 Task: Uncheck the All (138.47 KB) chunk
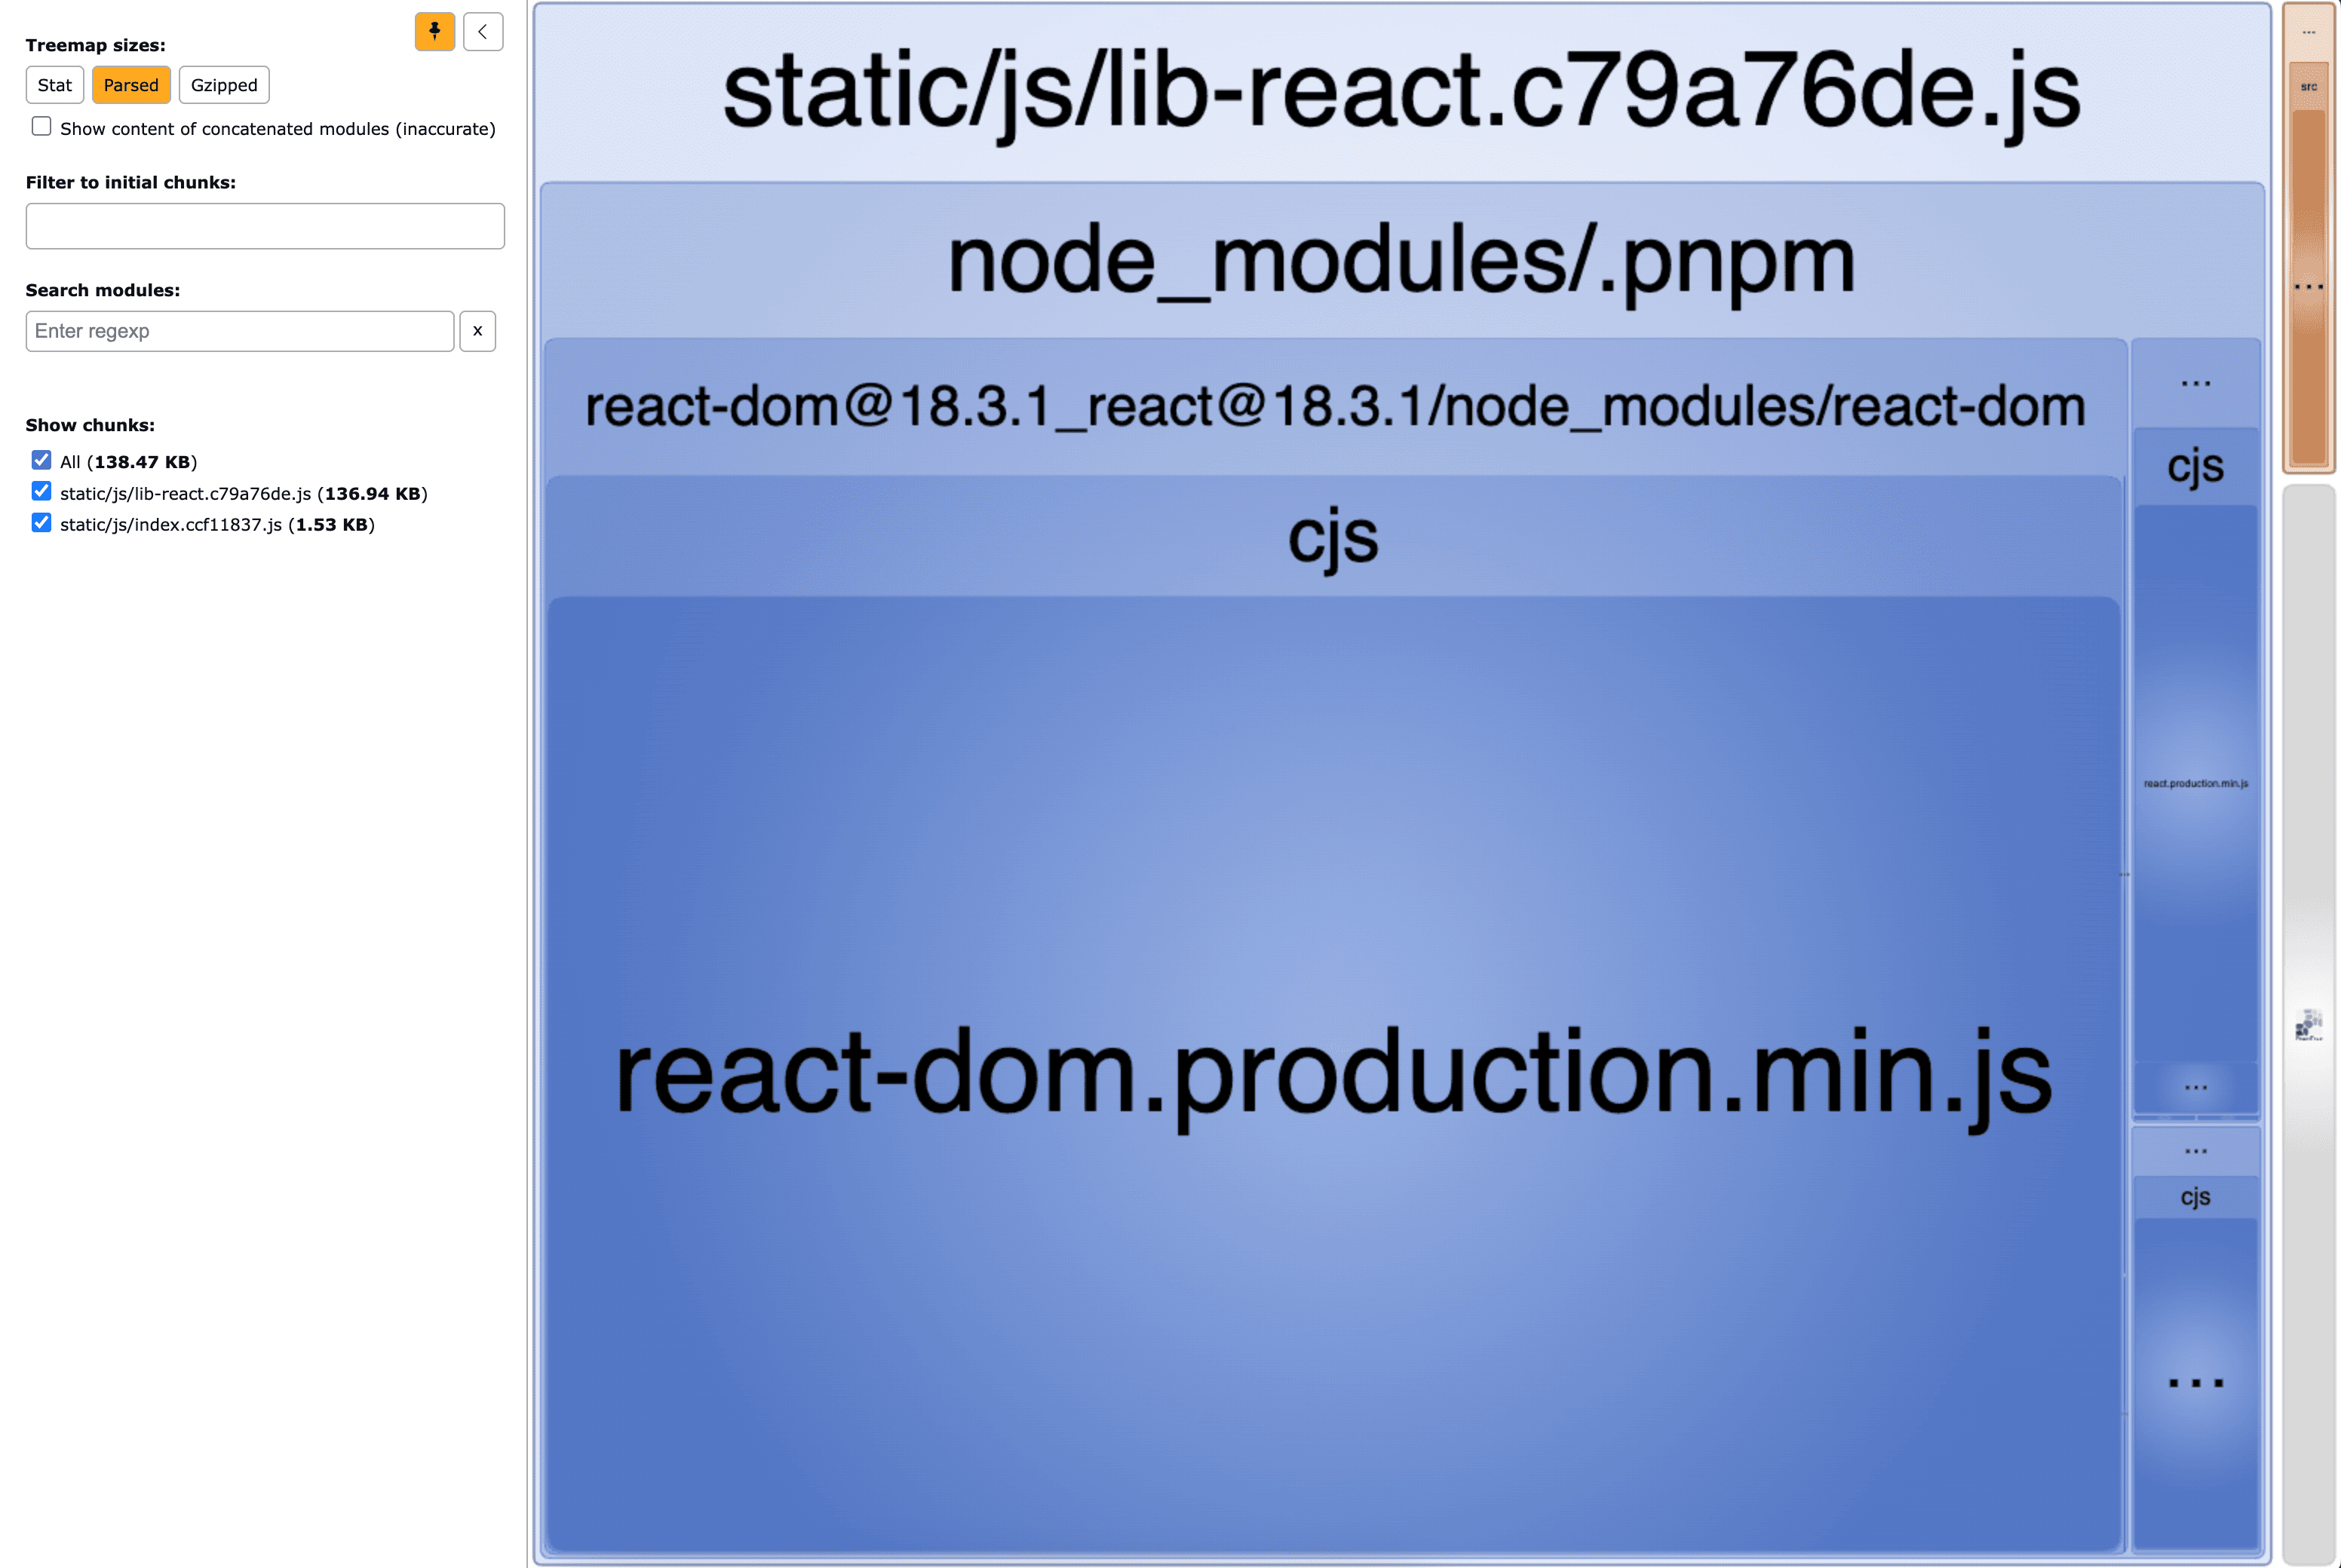pyautogui.click(x=41, y=460)
